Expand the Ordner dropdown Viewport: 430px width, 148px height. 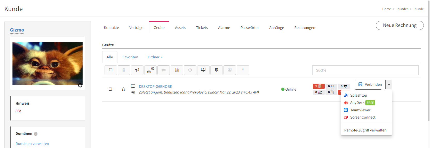point(155,57)
